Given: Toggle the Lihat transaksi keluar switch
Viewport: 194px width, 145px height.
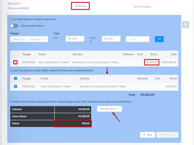Looking at the screenshot, I should (x=14, y=26).
